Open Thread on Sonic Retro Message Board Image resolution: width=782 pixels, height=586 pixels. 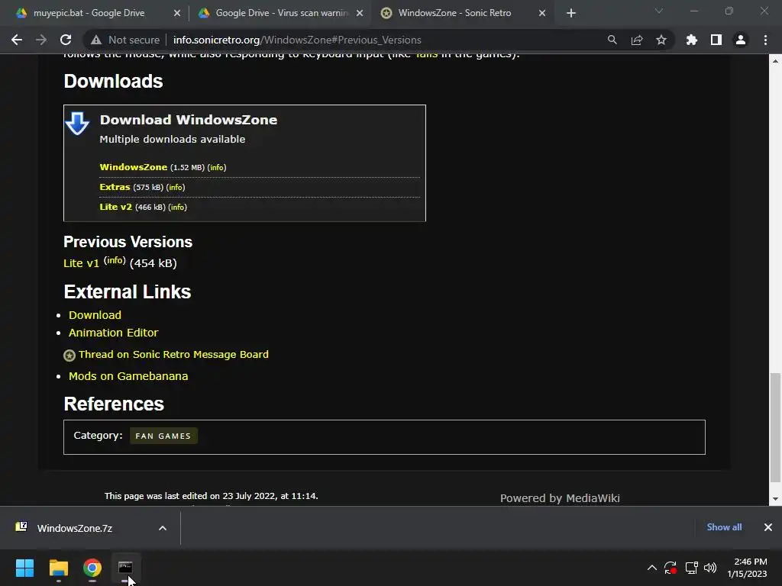coord(173,354)
